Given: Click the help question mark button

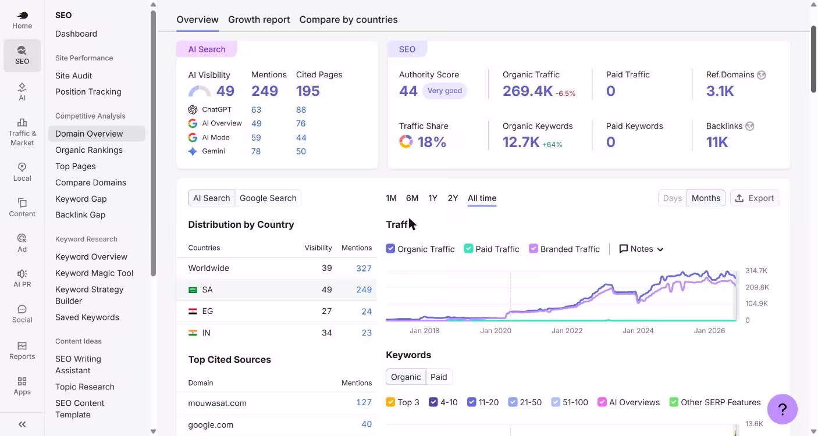Looking at the screenshot, I should pyautogui.click(x=782, y=409).
